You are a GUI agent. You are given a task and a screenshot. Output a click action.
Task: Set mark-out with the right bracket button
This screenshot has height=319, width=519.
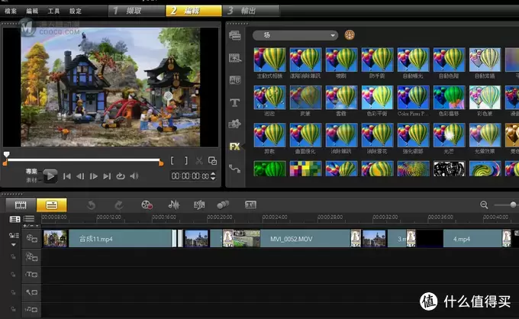point(186,161)
